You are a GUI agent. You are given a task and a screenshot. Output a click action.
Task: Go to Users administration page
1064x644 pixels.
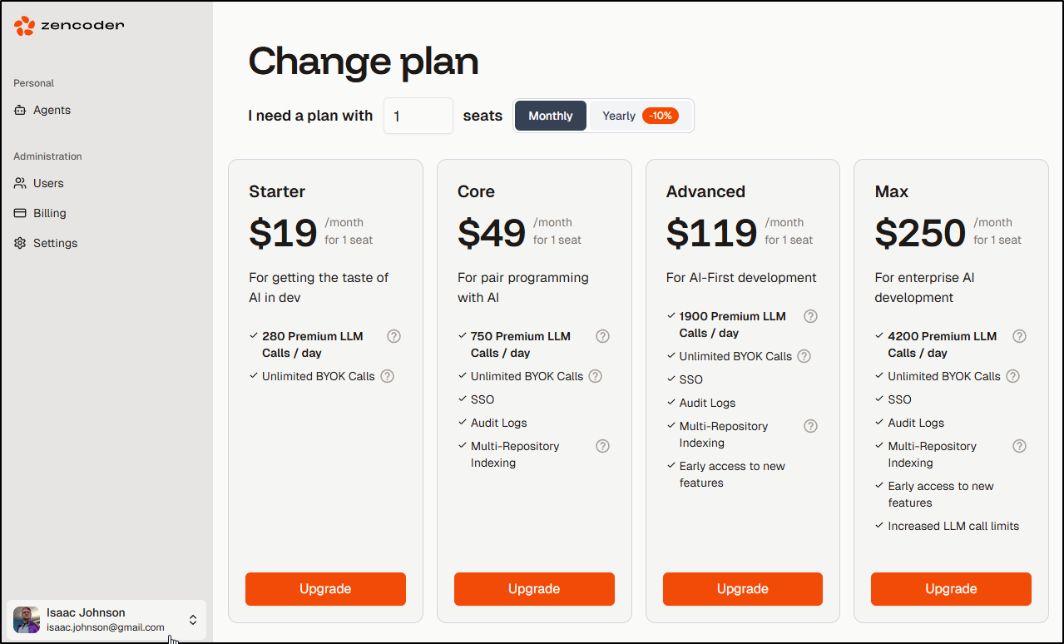48,183
